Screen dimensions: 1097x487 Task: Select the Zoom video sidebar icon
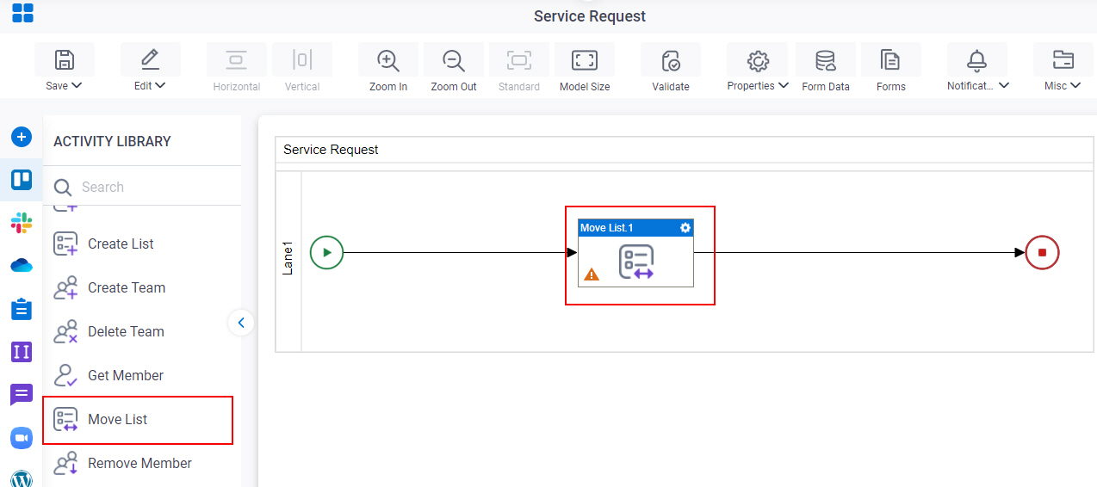click(22, 438)
